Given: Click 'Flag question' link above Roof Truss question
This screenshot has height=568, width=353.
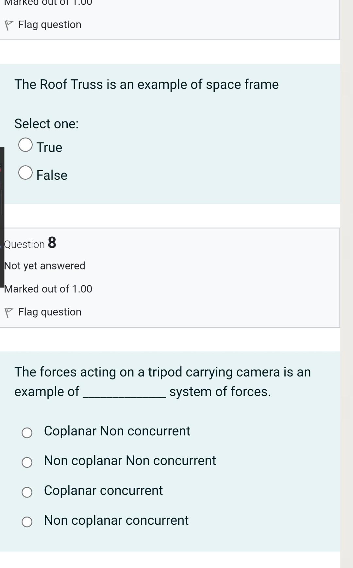Looking at the screenshot, I should 50,25.
